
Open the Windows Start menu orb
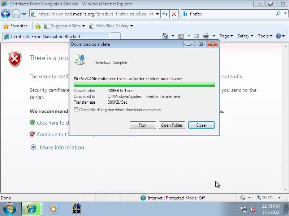(x=10, y=209)
